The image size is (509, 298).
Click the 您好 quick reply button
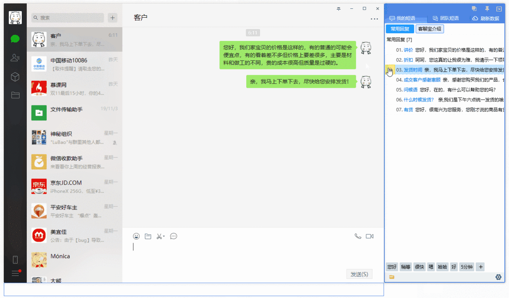[x=392, y=267]
